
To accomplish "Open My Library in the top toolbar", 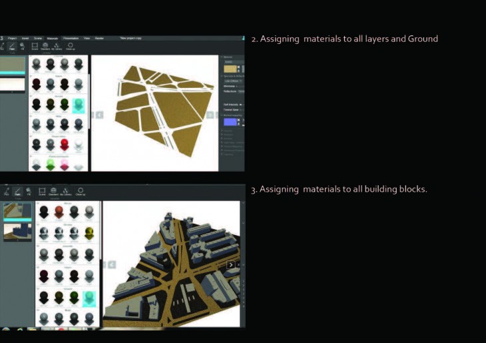I will pyautogui.click(x=57, y=47).
